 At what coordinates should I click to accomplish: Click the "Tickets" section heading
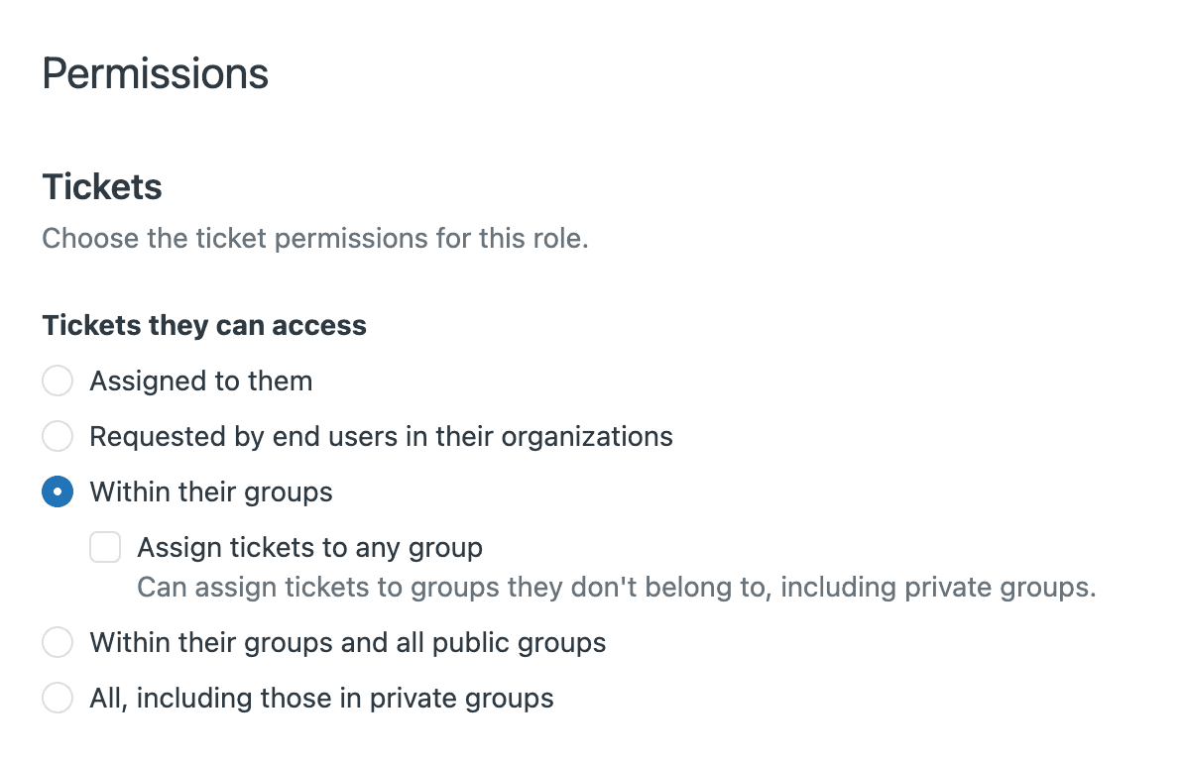102,186
